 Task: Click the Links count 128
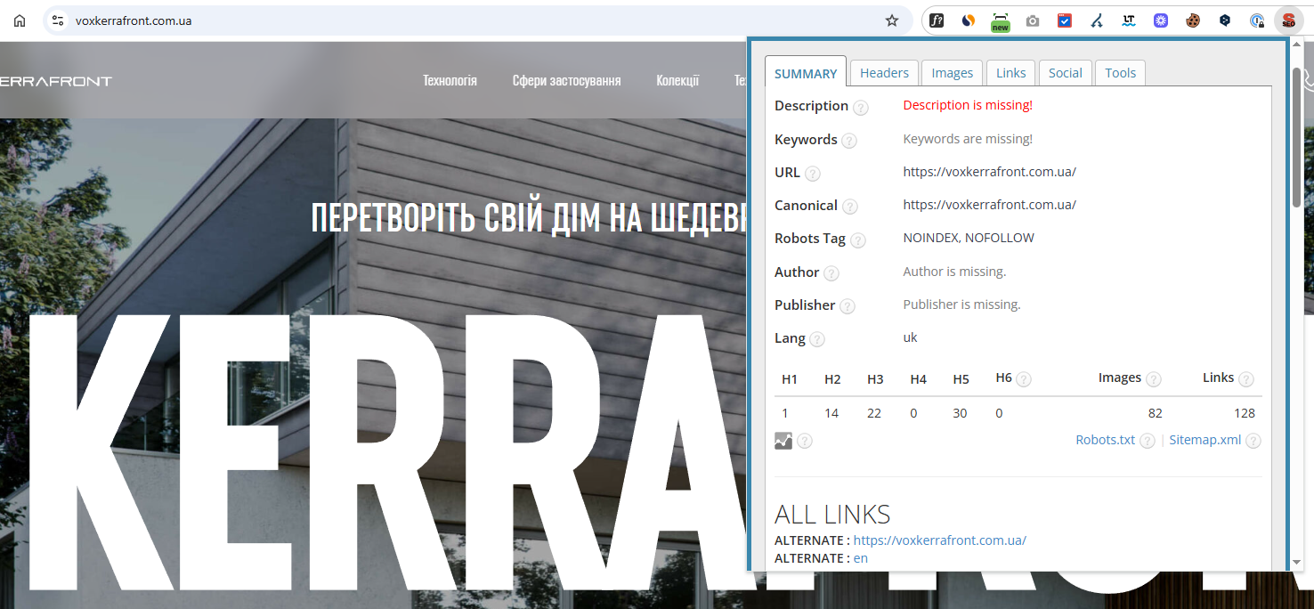[x=1245, y=413]
